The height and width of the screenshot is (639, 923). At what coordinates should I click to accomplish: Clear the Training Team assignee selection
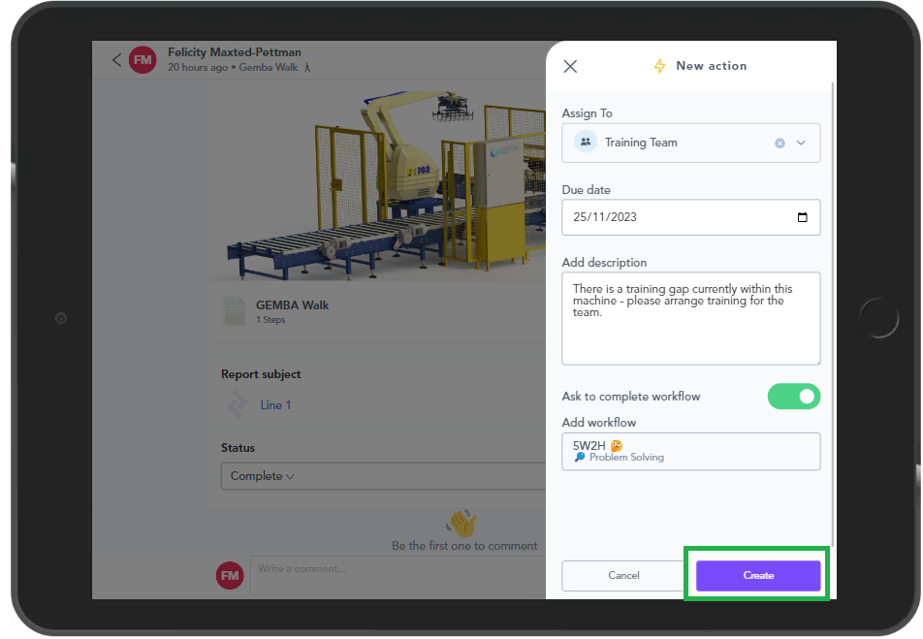click(x=780, y=143)
